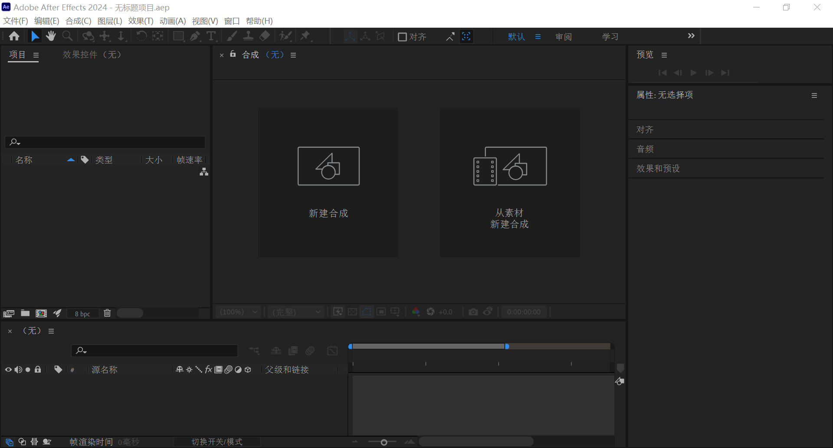Select the Selection arrow tool
833x448 pixels.
(35, 36)
